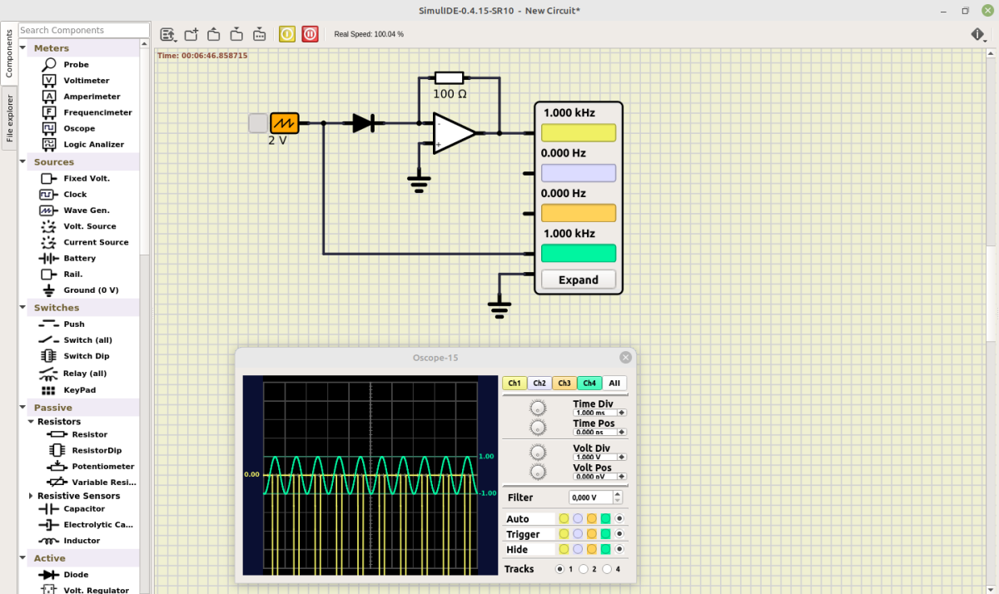Save the circuit using the toolbar icon
This screenshot has height=594, width=999.
tap(236, 34)
